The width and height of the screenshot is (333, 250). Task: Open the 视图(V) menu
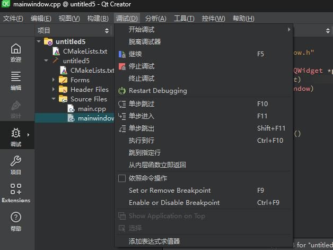click(x=69, y=19)
